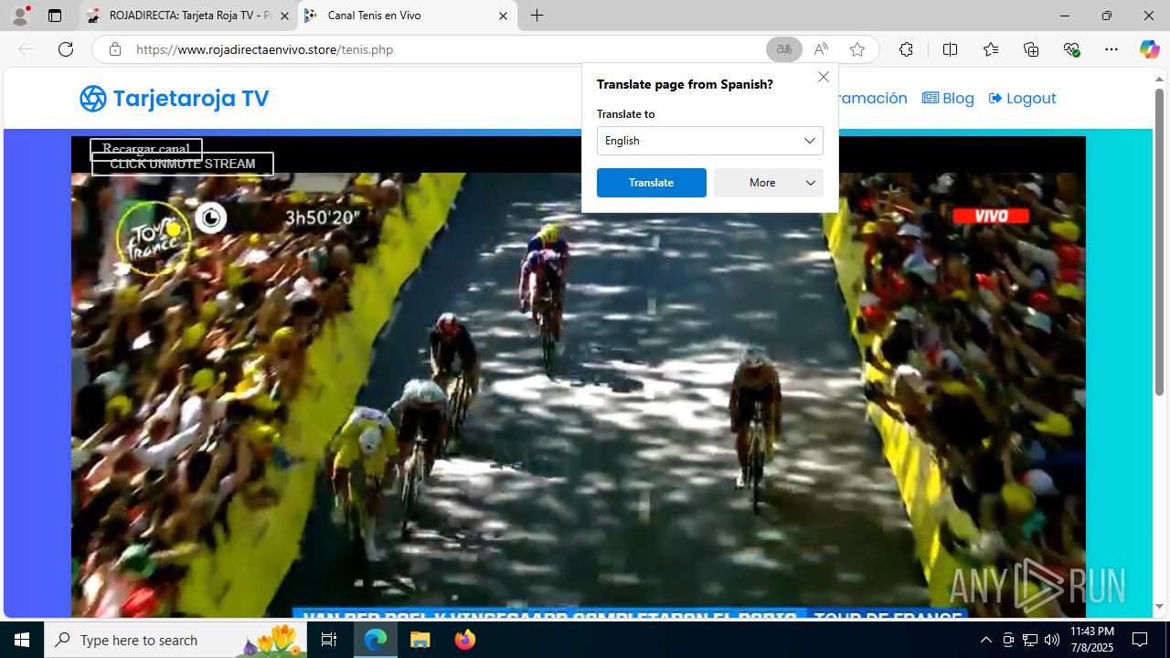
Task: Open the Copilot sidebar icon
Action: [1149, 49]
